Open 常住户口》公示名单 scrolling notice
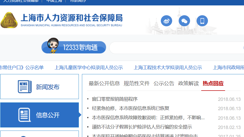The image size is (244, 137). [x=22, y=68]
